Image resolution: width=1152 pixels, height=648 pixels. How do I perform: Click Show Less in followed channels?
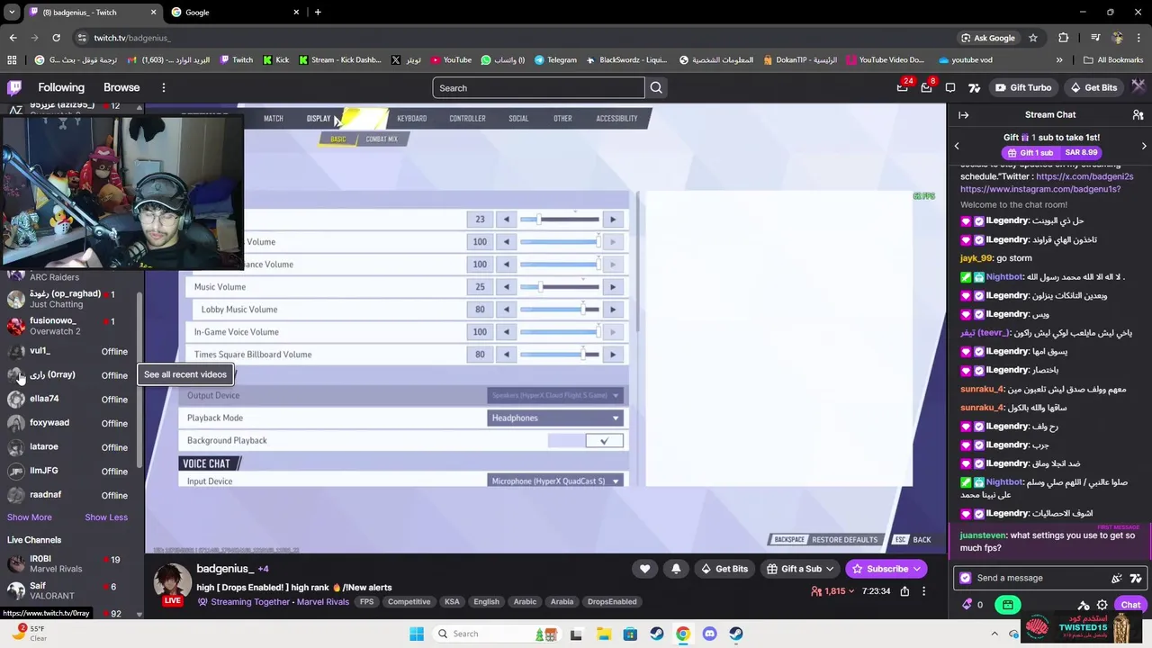106,517
